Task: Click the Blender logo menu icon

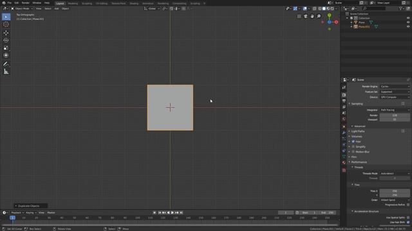Action: click(4, 3)
